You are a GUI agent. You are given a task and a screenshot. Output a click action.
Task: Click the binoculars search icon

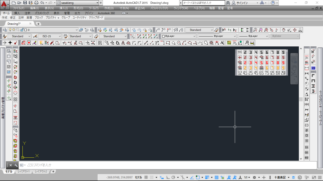(x=228, y=3)
